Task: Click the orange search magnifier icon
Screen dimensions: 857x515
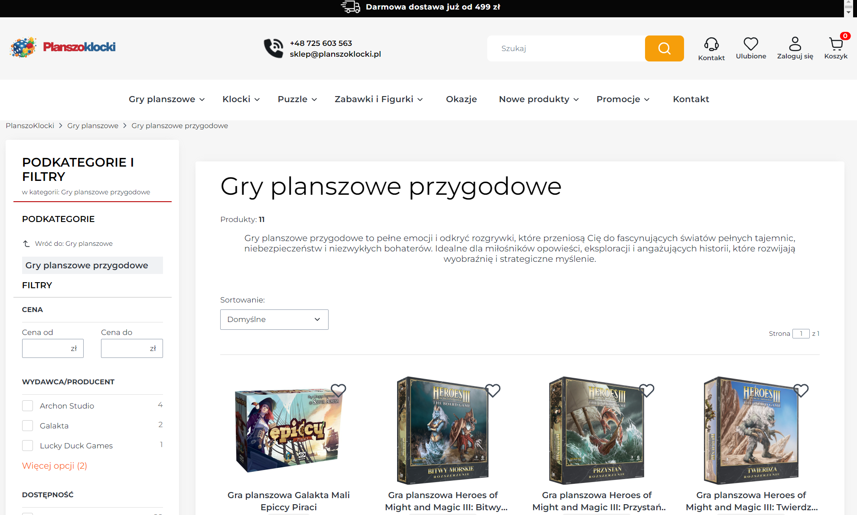Action: (664, 48)
